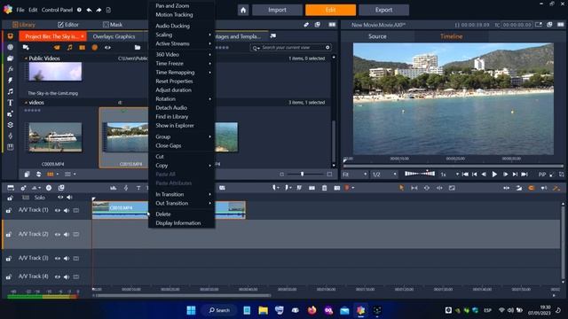Open Mail app from taskbar

pos(344,310)
